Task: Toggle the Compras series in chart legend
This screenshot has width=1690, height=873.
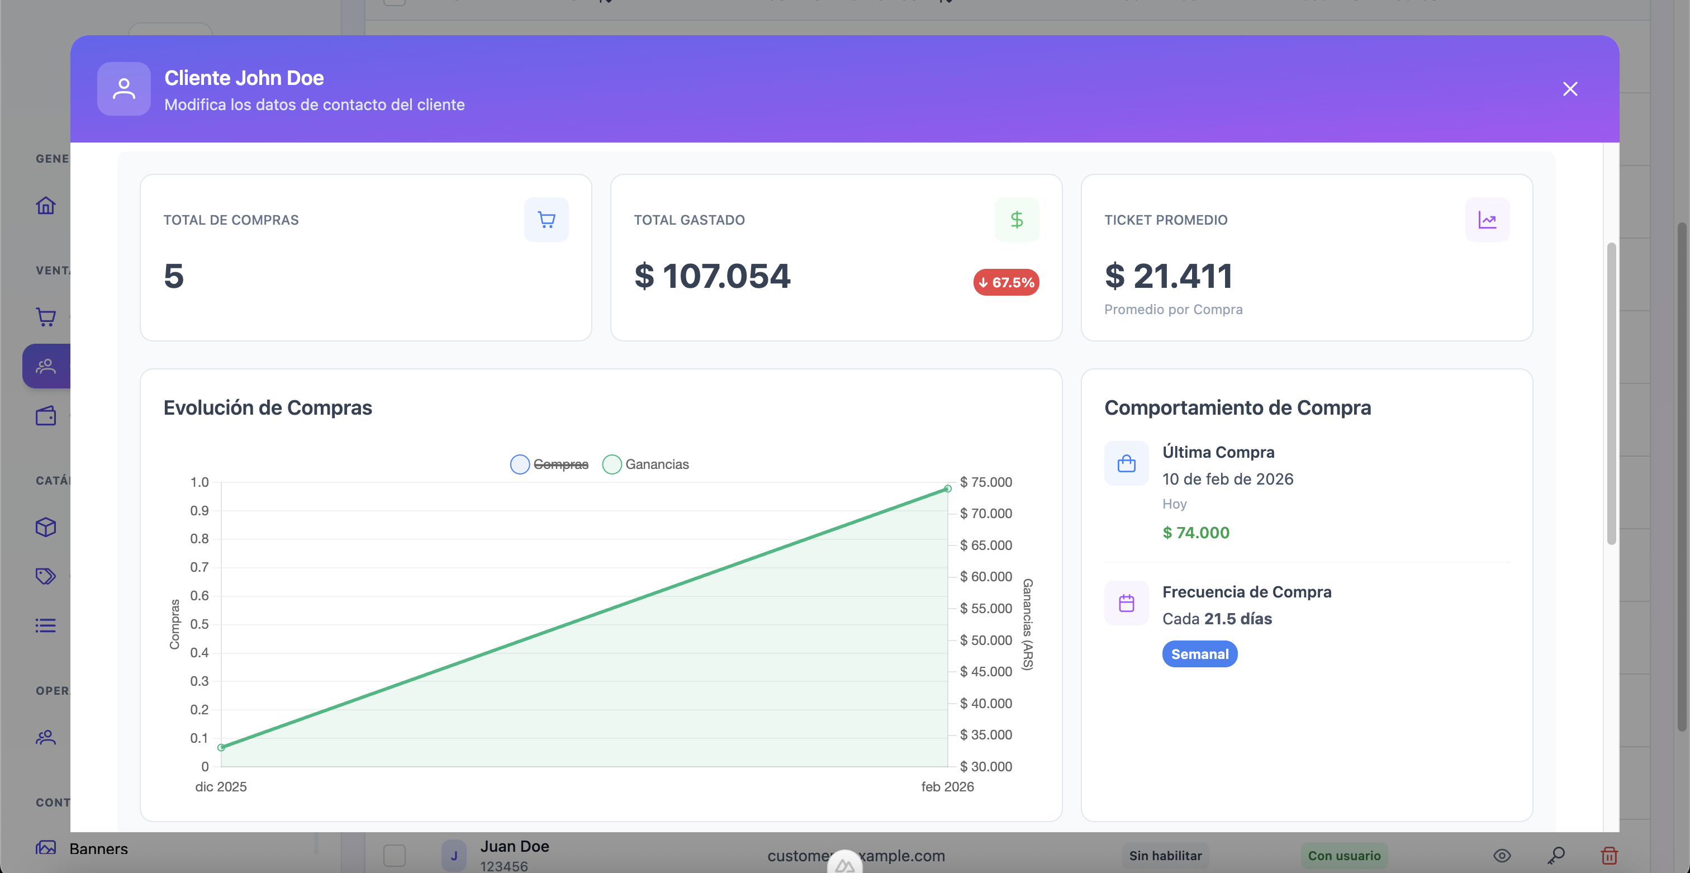Action: pyautogui.click(x=549, y=464)
